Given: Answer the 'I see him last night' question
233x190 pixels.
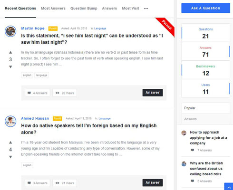Looking at the screenshot, I should point(153,93).
